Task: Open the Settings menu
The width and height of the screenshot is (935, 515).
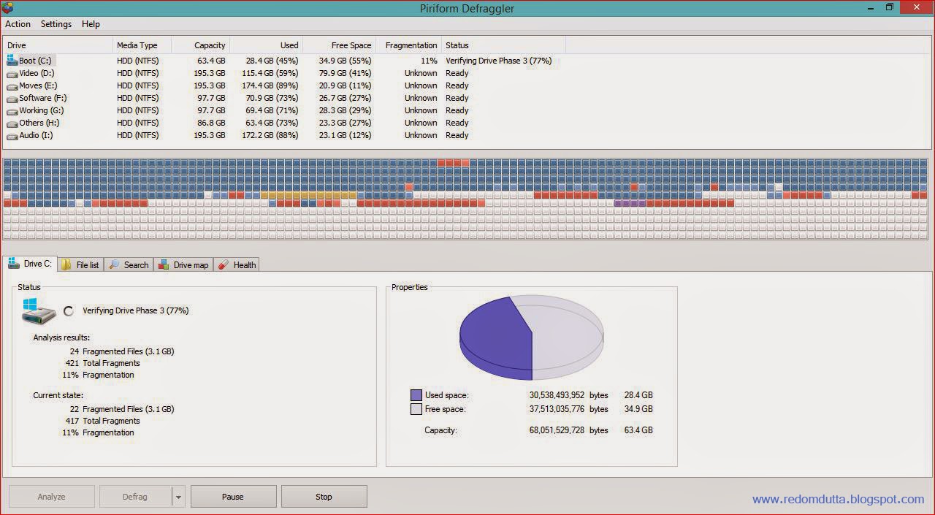Action: pos(56,24)
